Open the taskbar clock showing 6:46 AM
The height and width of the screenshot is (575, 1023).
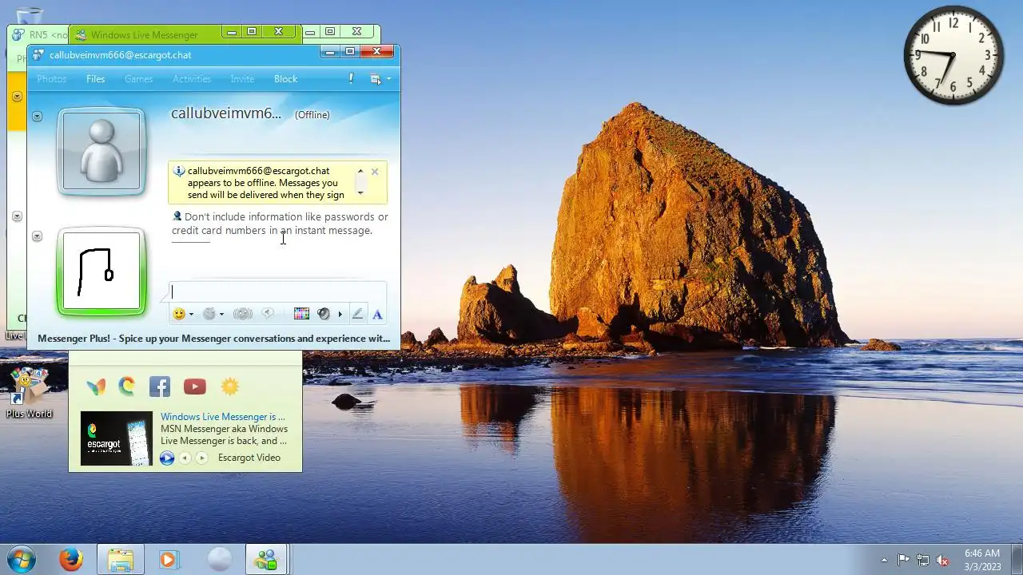[982, 559]
